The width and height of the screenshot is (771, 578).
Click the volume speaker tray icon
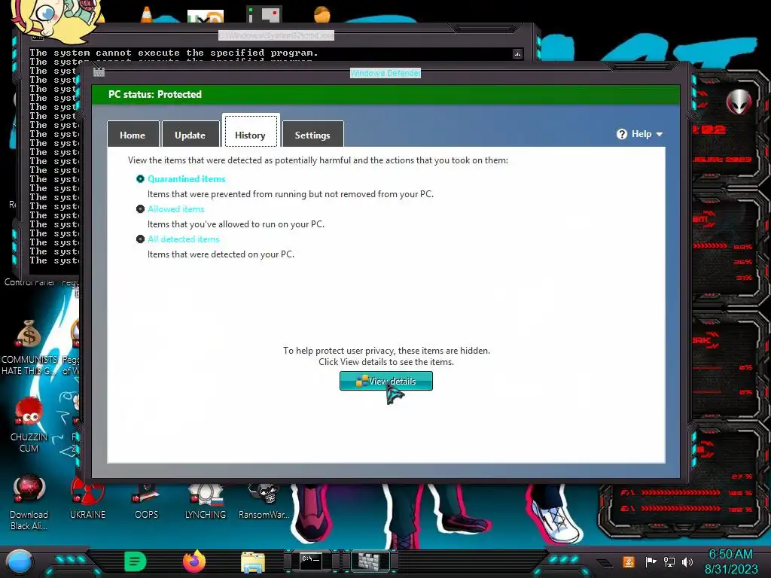(687, 561)
